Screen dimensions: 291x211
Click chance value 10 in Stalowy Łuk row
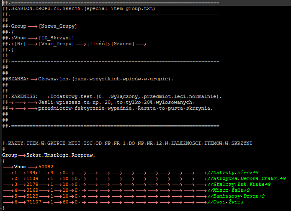pyautogui.click(x=65, y=185)
